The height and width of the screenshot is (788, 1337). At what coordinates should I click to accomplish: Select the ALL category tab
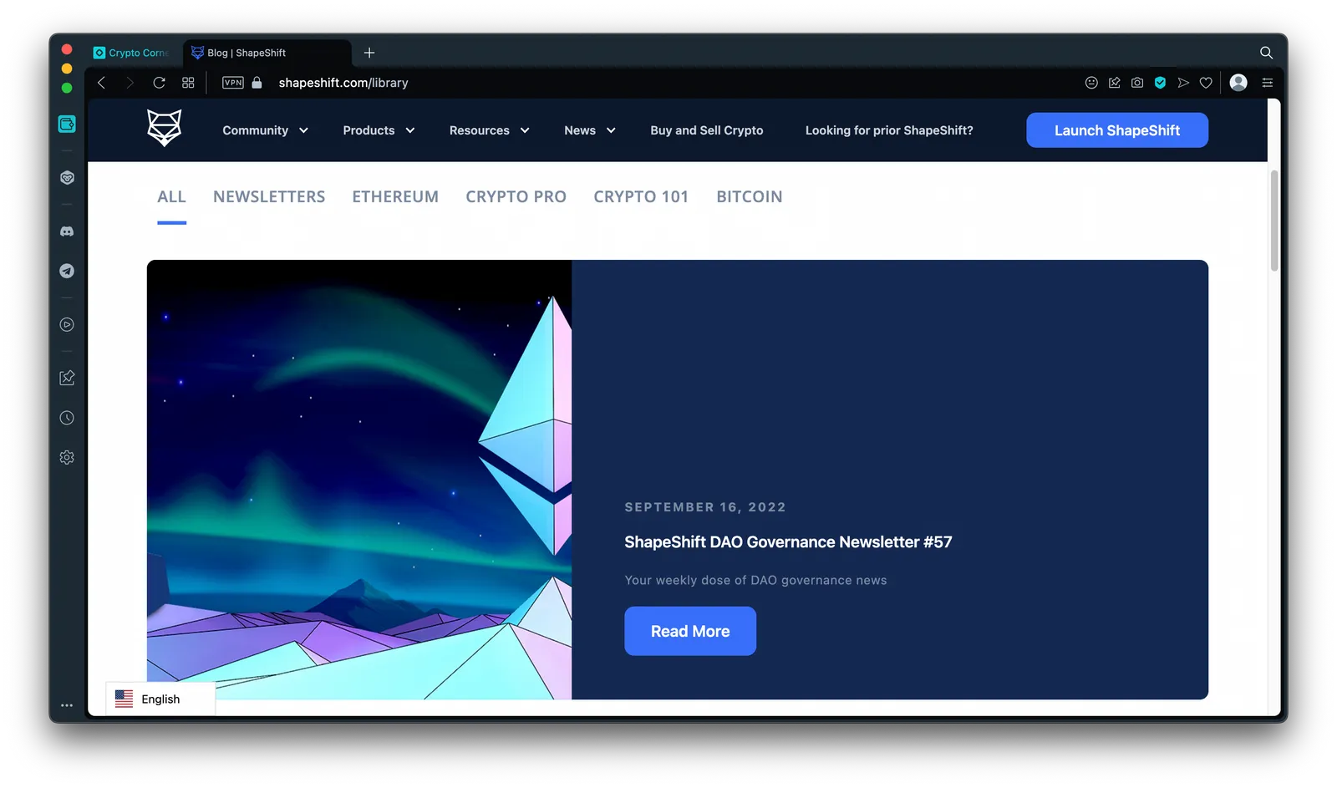pyautogui.click(x=171, y=197)
